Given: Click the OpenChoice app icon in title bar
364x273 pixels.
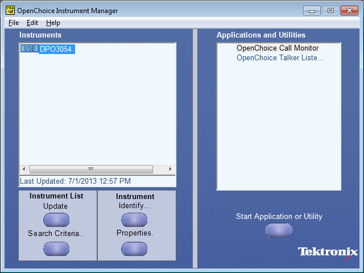Looking at the screenshot, I should (x=10, y=10).
